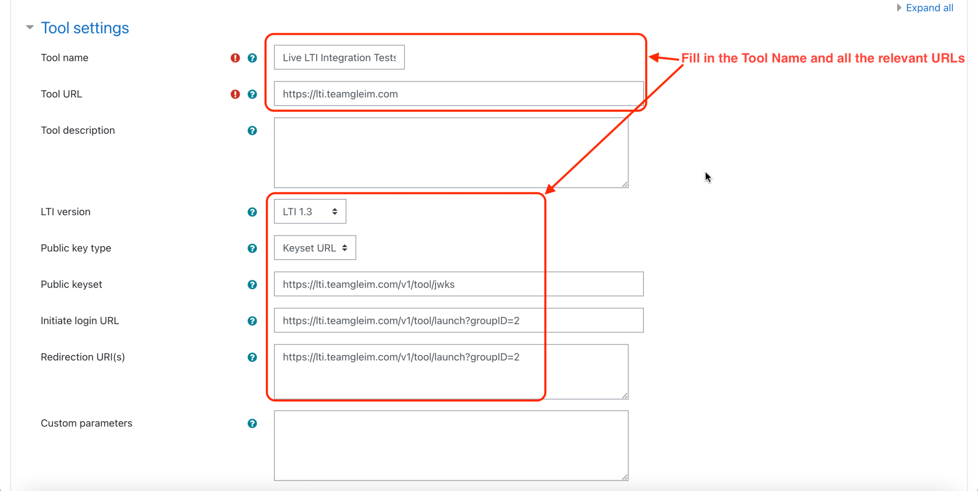978x491 pixels.
Task: Click required warning icon beside Tool URL
Action: tap(235, 94)
